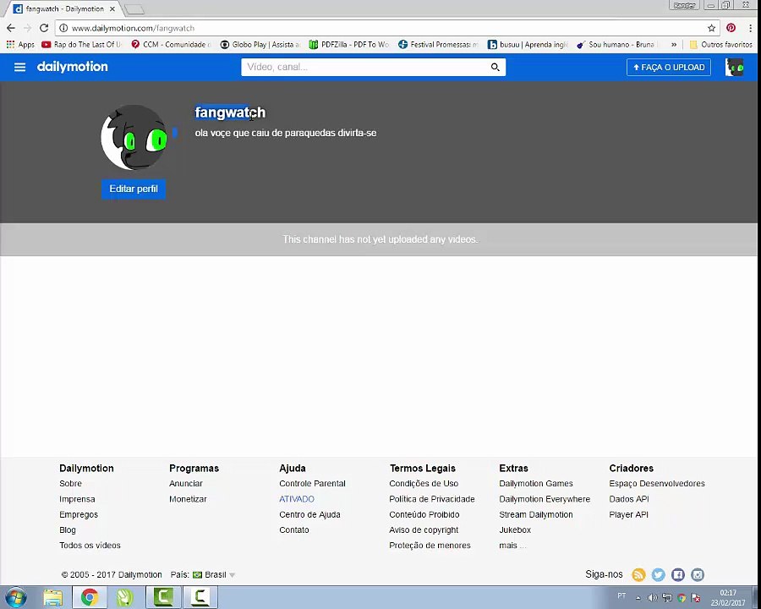Open the Sobre footer link
This screenshot has width=761, height=609.
[70, 483]
